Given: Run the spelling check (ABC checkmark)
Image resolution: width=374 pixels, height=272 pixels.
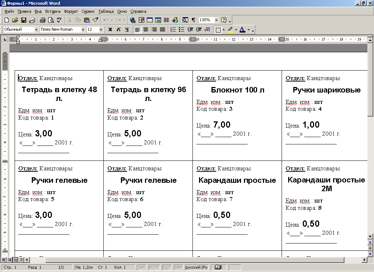Looking at the screenshot, I should click(60, 20).
